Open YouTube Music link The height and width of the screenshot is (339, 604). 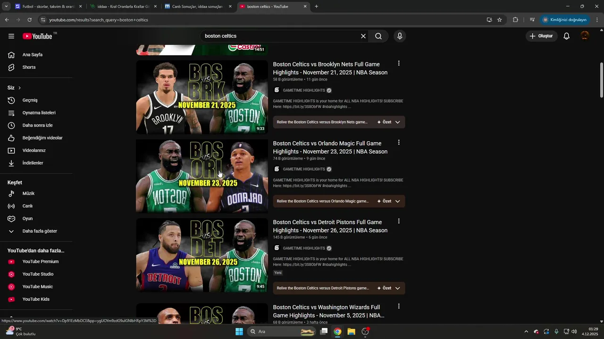point(37,287)
